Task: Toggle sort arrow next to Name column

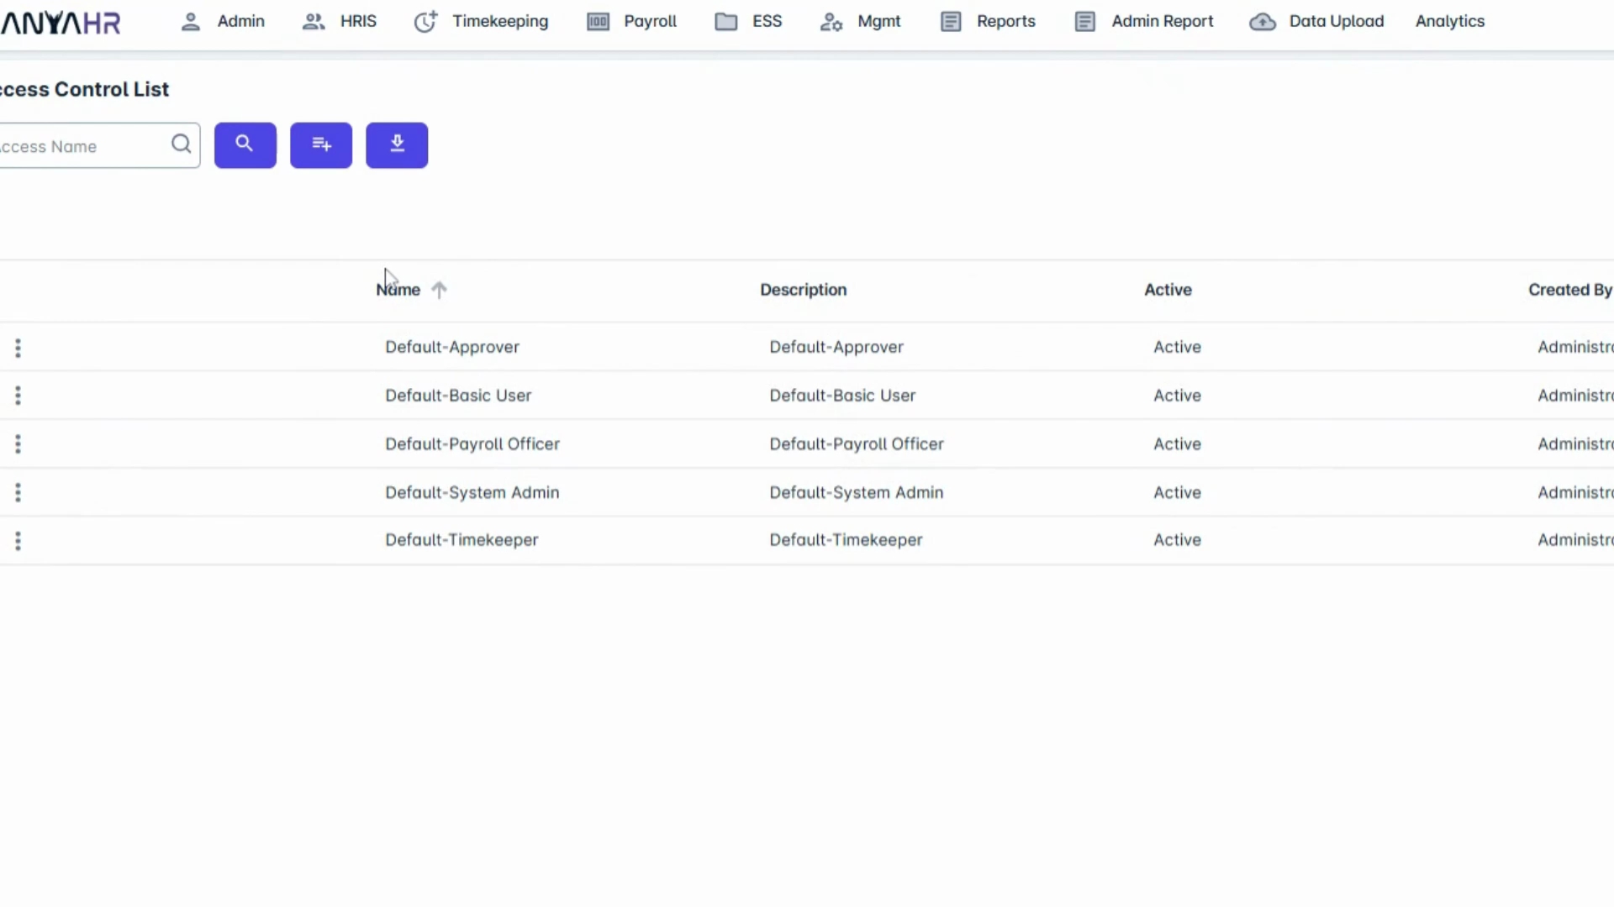Action: coord(439,290)
